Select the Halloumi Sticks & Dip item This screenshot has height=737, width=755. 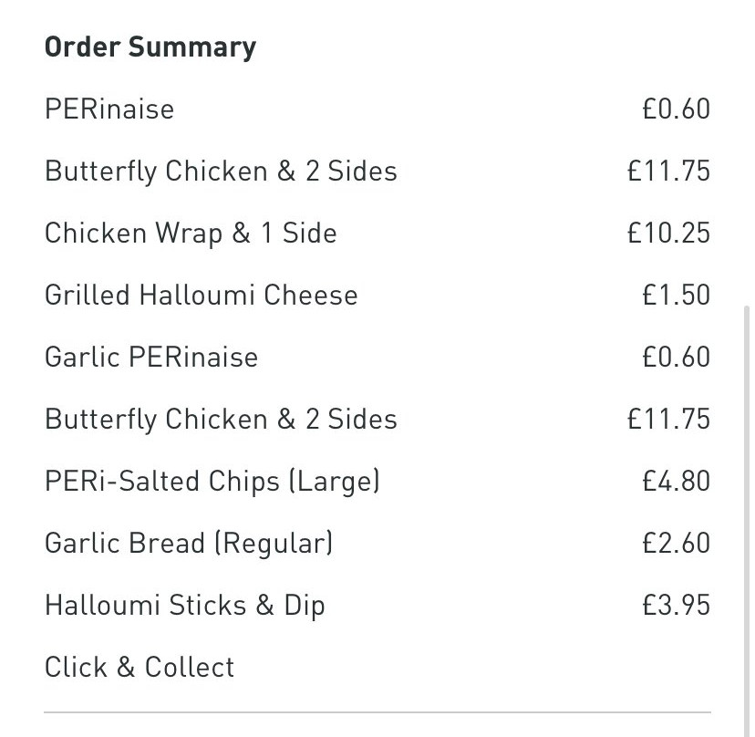pos(185,606)
